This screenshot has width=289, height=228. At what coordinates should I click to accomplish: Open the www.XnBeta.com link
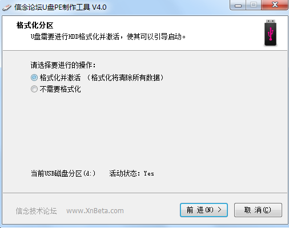(x=95, y=211)
